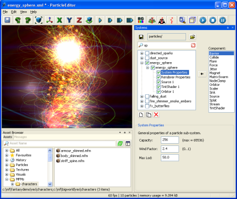The height and width of the screenshot is (199, 237).
Task: Check the dust_source checkbox
Action: pyautogui.click(x=147, y=58)
